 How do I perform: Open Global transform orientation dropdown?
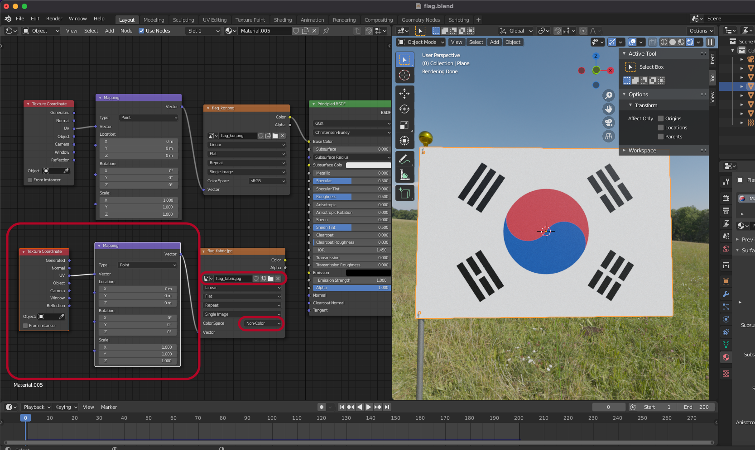(x=516, y=31)
